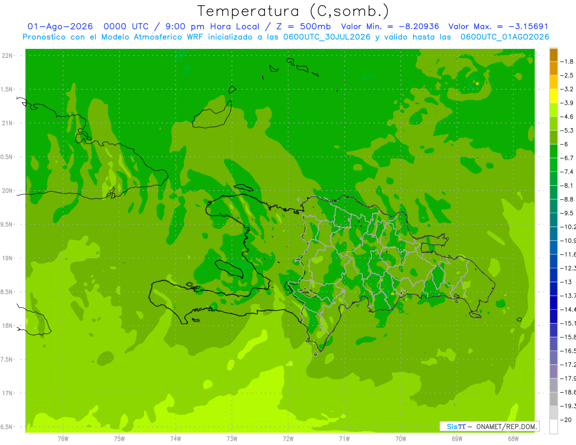Click the white swatch below -20
This screenshot has height=445, width=576.
553,427
